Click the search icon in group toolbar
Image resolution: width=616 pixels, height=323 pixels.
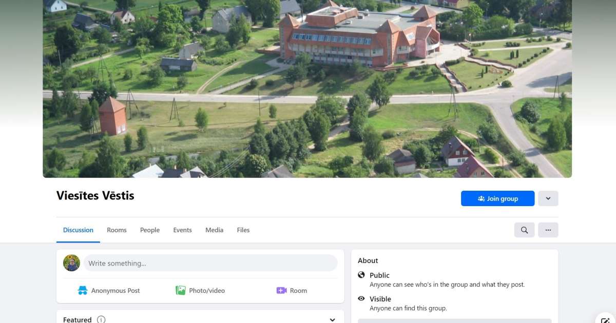524,230
